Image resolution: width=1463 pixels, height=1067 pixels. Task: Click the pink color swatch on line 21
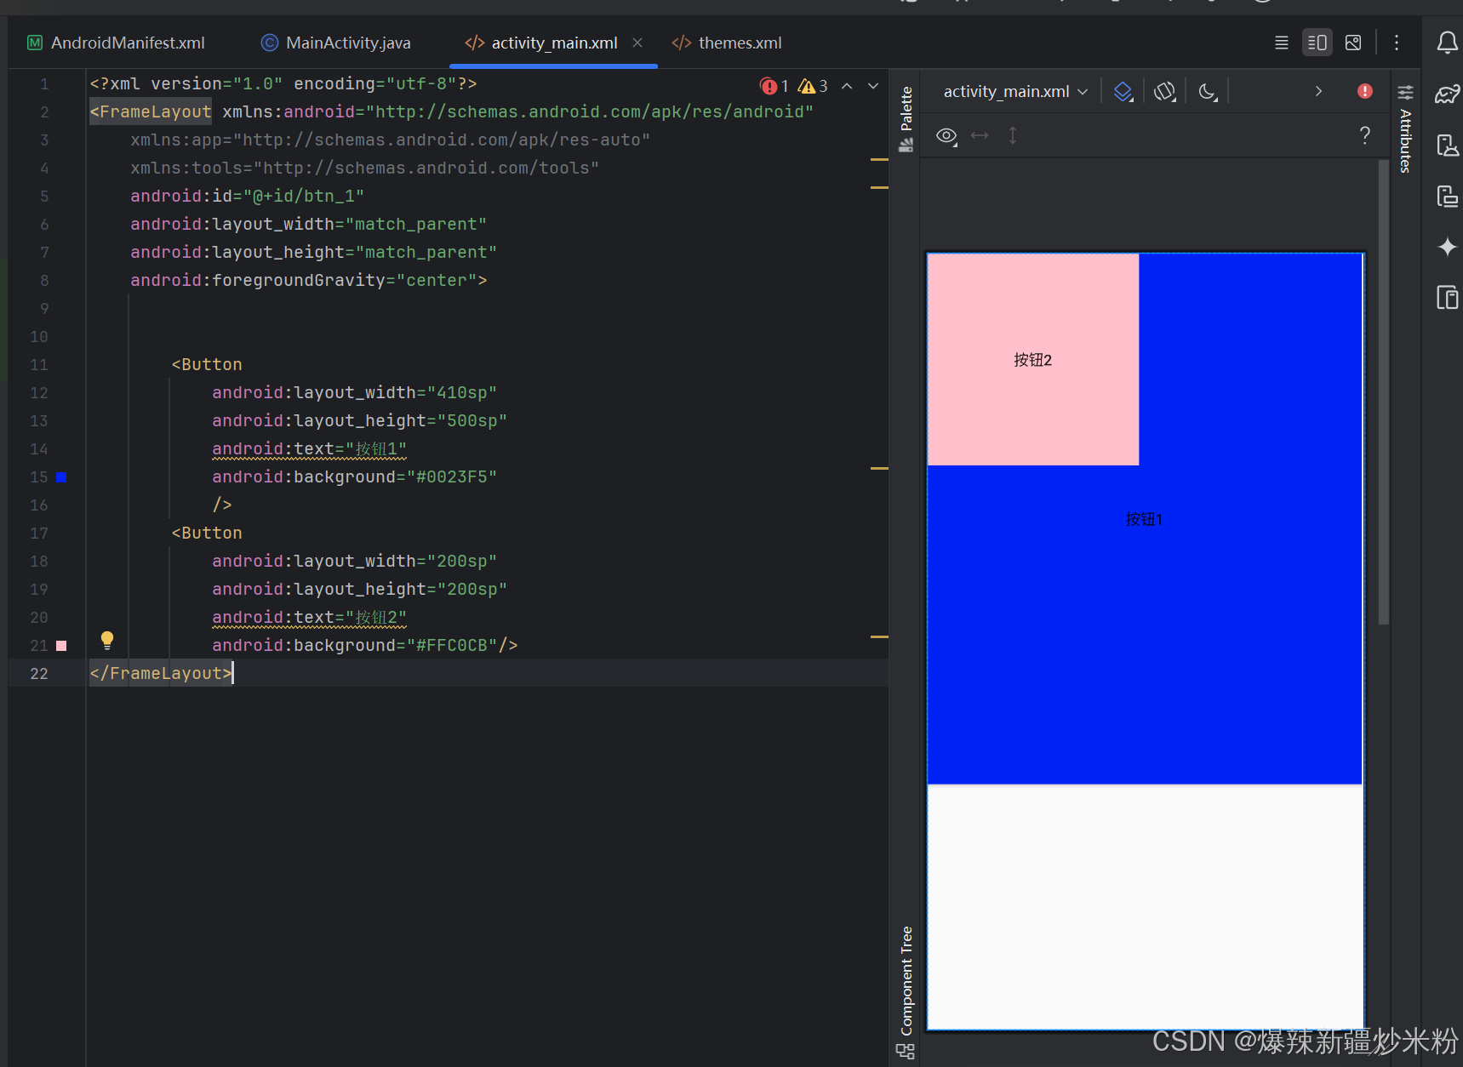(61, 646)
